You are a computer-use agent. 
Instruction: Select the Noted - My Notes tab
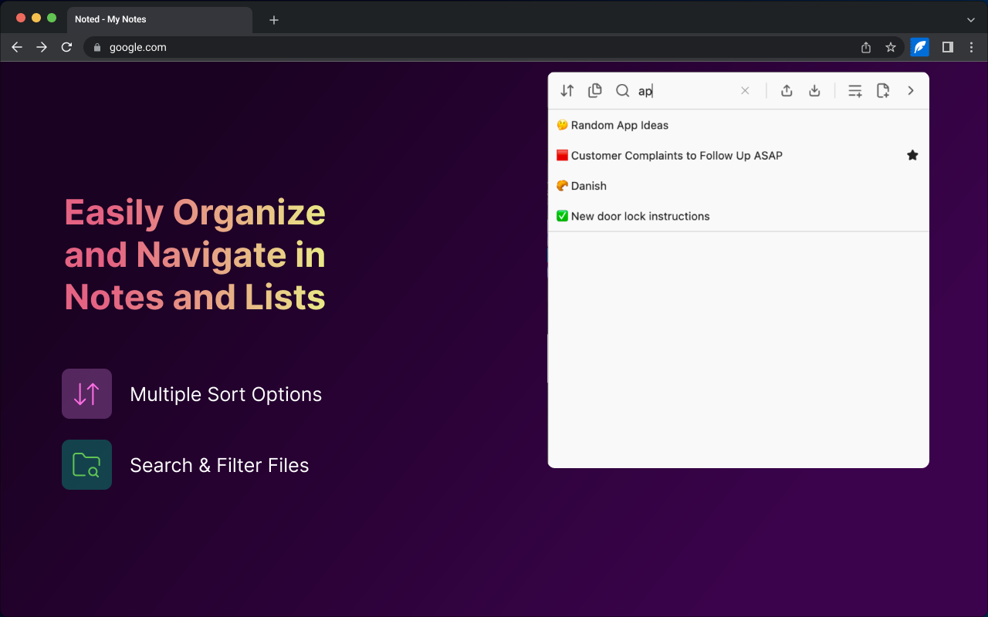click(x=160, y=19)
